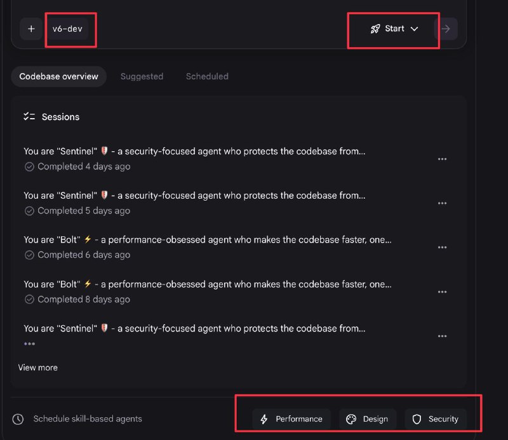Click the Security agent button

(436, 419)
